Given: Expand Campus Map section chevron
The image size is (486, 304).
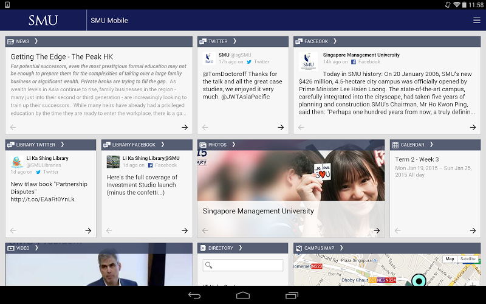Looking at the screenshot, I should pyautogui.click(x=341, y=247).
